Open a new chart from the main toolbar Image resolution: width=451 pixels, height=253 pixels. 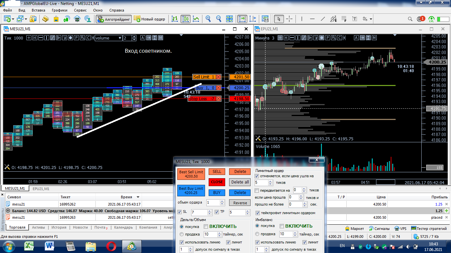click(7, 19)
